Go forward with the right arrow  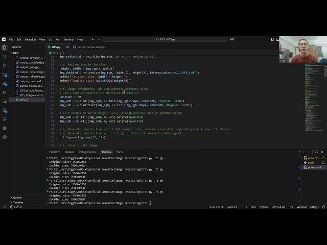point(99,39)
